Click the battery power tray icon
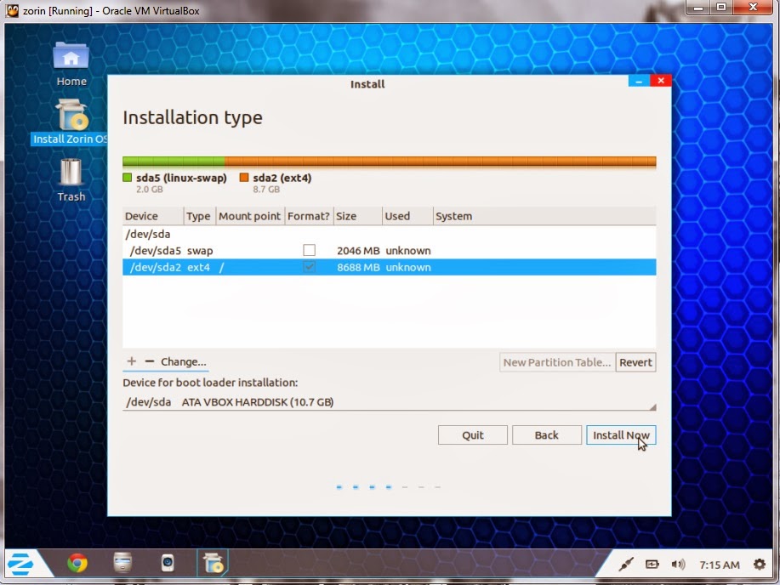The width and height of the screenshot is (780, 585). tap(652, 564)
